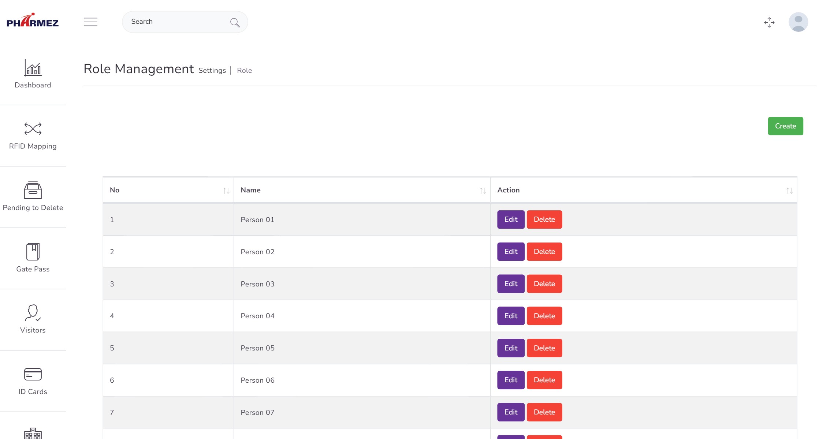Delete Person 03 role
The image size is (834, 439).
[544, 284]
